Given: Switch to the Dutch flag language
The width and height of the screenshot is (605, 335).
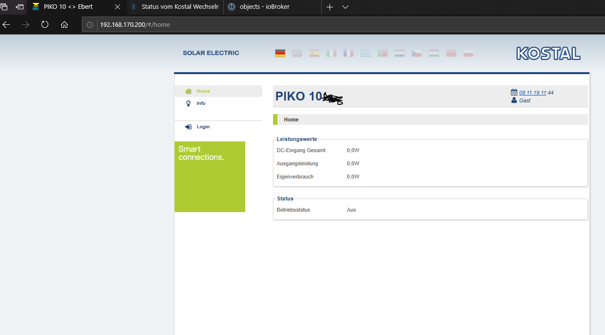Looking at the screenshot, I should click(x=400, y=53).
